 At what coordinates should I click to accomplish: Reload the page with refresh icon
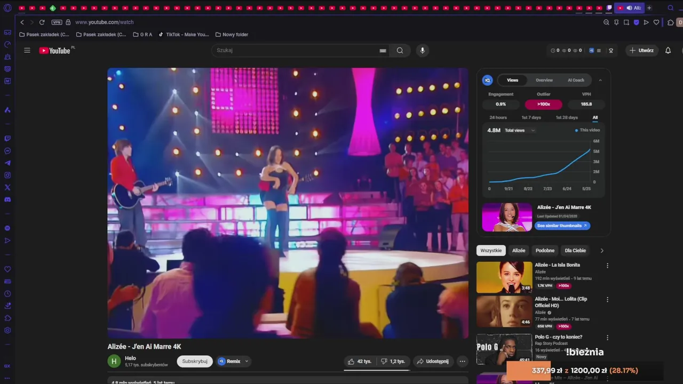(42, 22)
